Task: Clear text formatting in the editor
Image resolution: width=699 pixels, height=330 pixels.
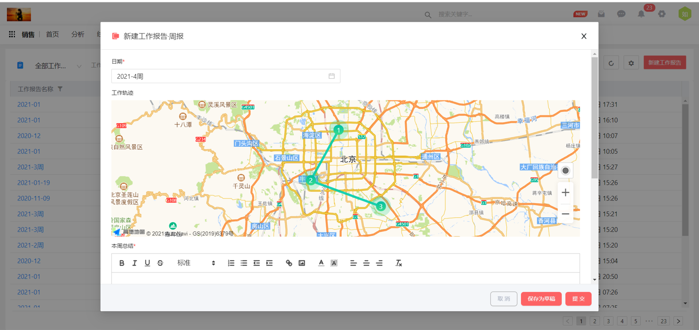Action: (399, 263)
